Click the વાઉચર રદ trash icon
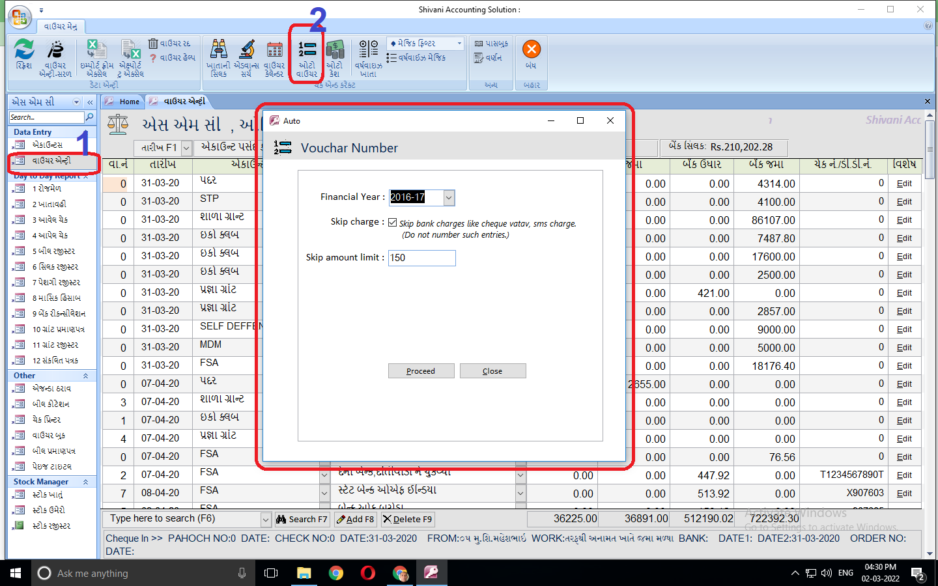 171,43
